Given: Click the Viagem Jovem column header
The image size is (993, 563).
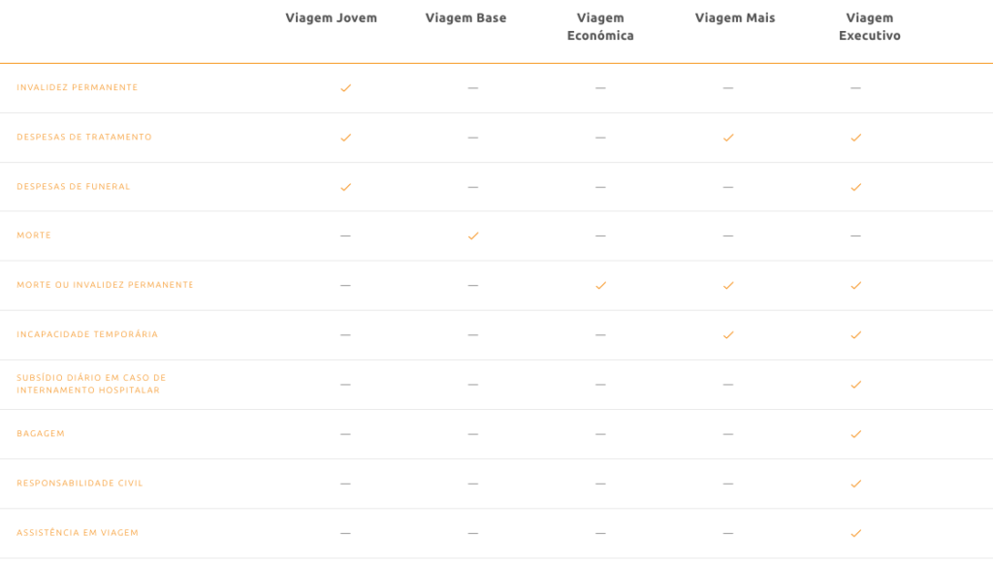Looking at the screenshot, I should (x=331, y=18).
